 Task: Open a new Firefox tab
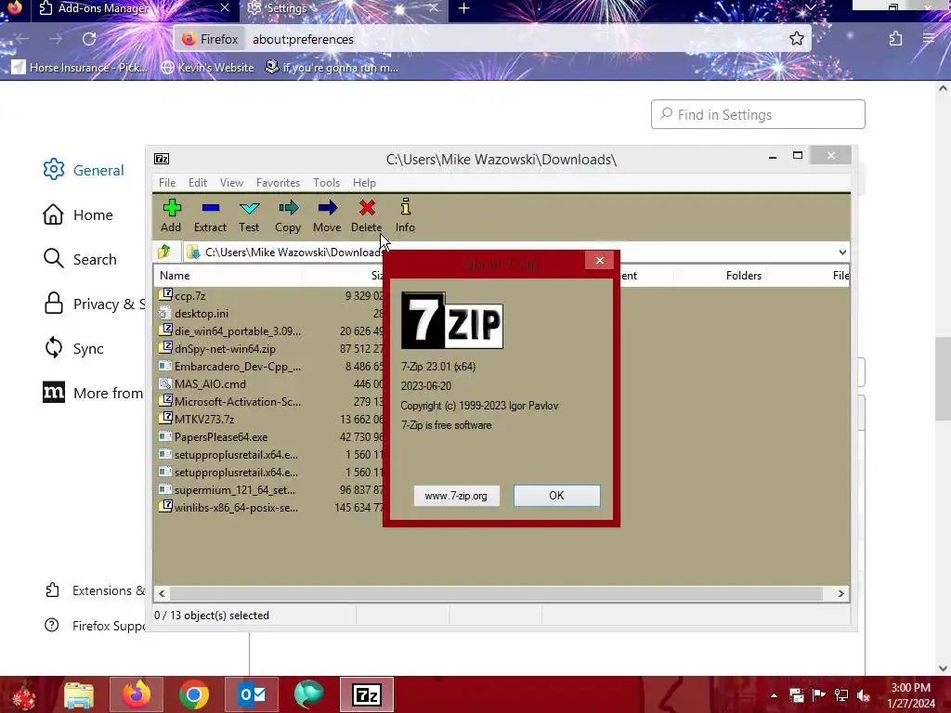point(464,7)
